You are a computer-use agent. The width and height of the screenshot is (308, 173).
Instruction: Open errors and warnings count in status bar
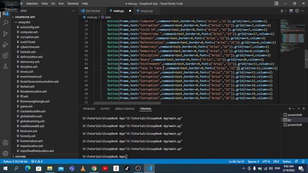pyautogui.click(x=37, y=161)
